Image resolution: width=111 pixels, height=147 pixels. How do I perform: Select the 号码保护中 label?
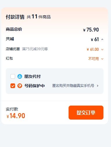(x=35, y=86)
